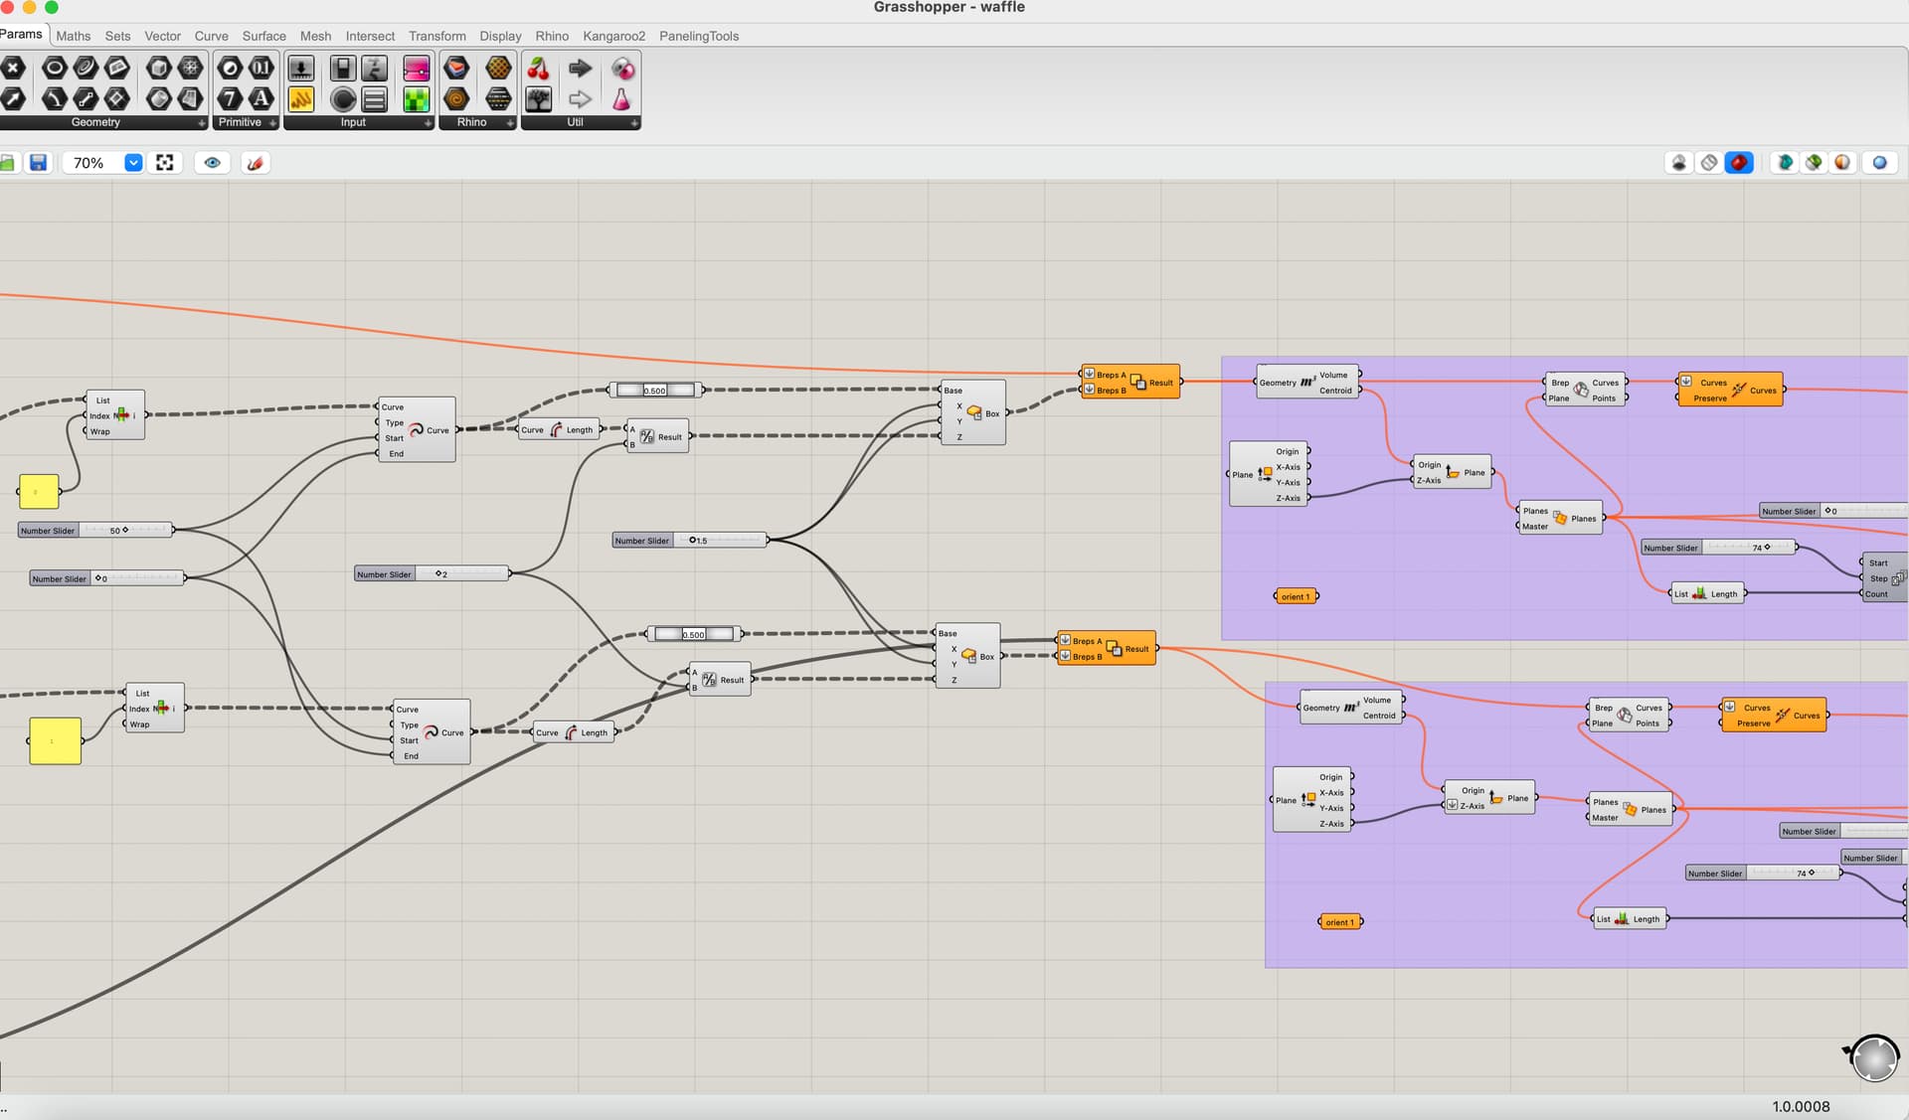Image resolution: width=1909 pixels, height=1120 pixels.
Task: Switch to the Maths tab
Action: [74, 36]
